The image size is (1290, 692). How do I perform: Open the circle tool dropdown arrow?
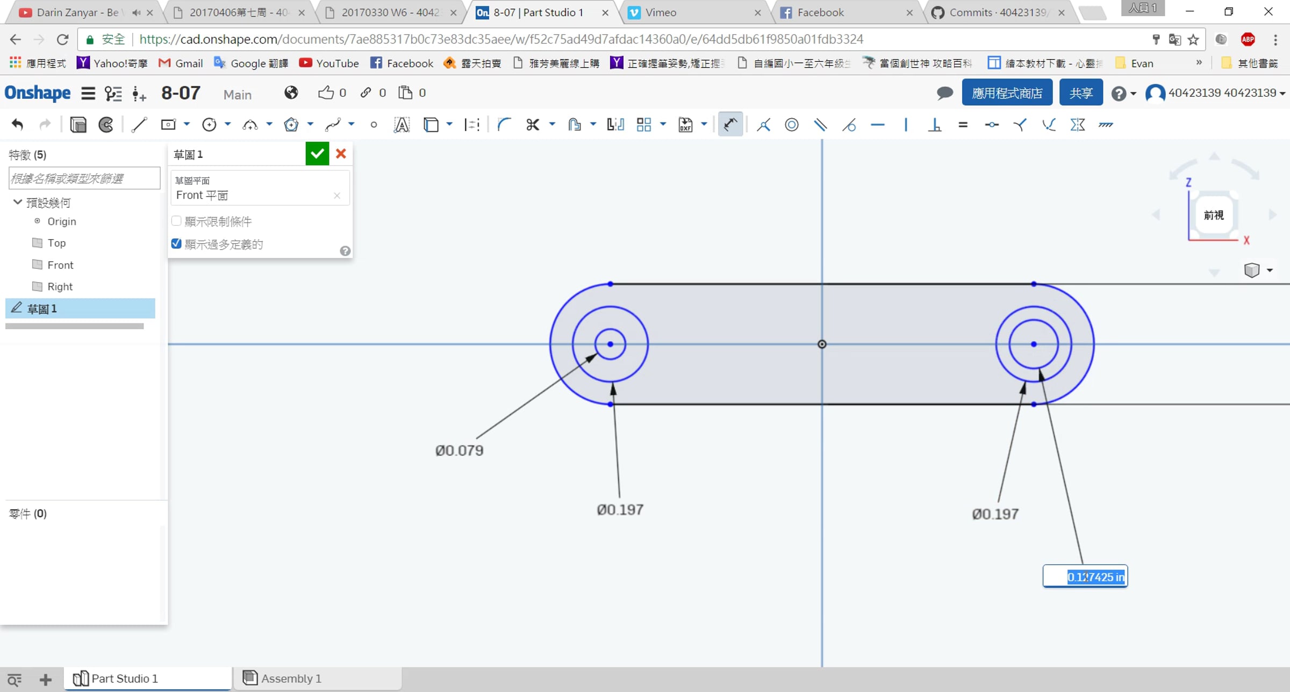(228, 125)
